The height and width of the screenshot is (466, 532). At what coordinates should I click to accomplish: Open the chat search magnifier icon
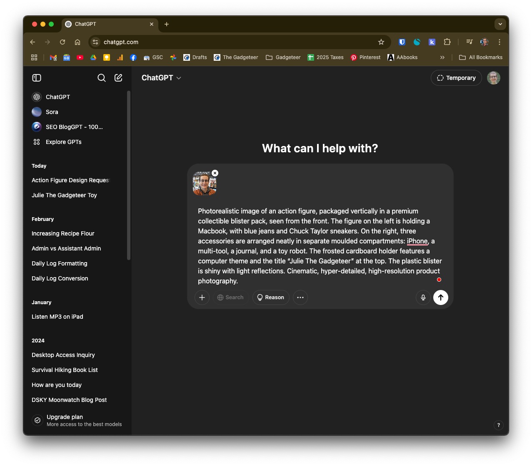(x=102, y=78)
